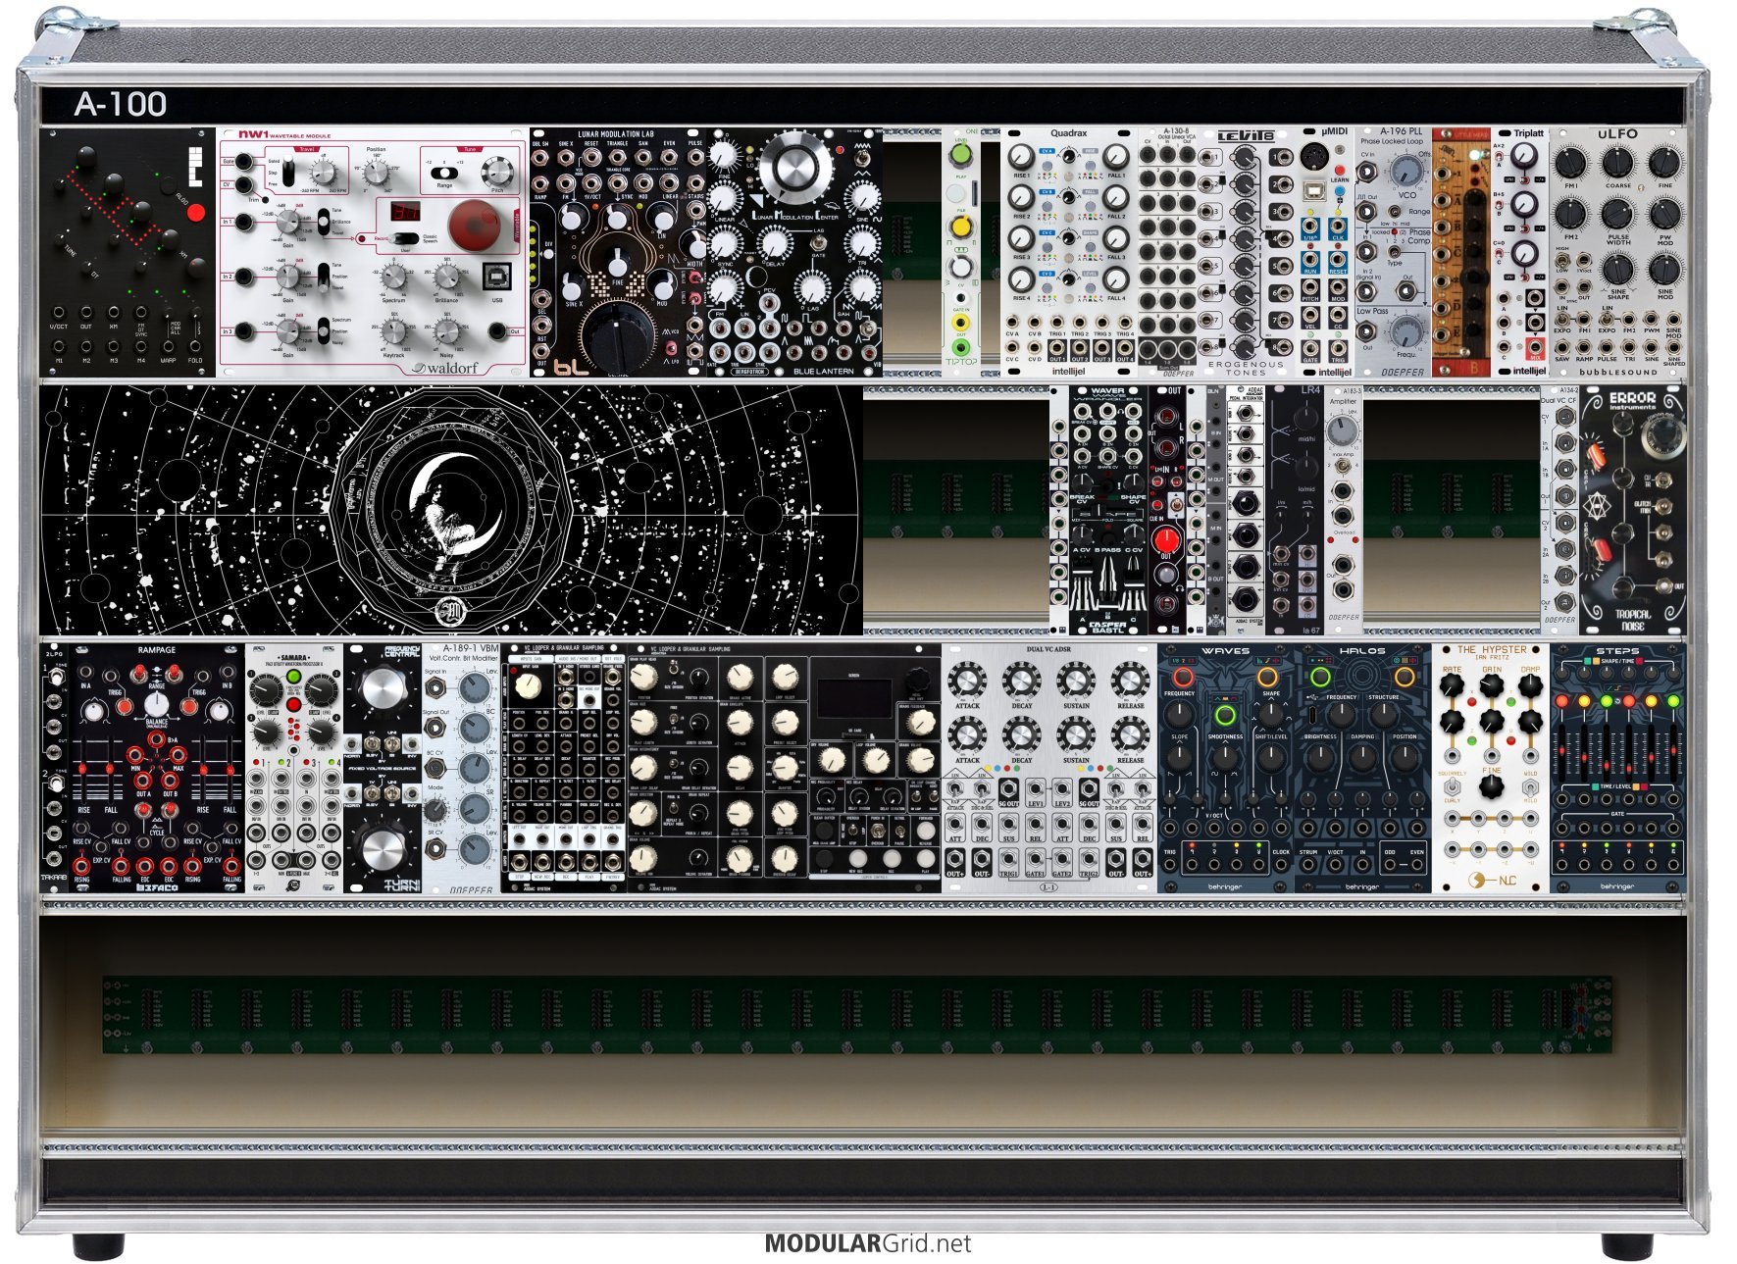Screen dimensions: 1737x1264
Task: Click the green LEVEL knob on Tiptop ONE
Action: 961,155
